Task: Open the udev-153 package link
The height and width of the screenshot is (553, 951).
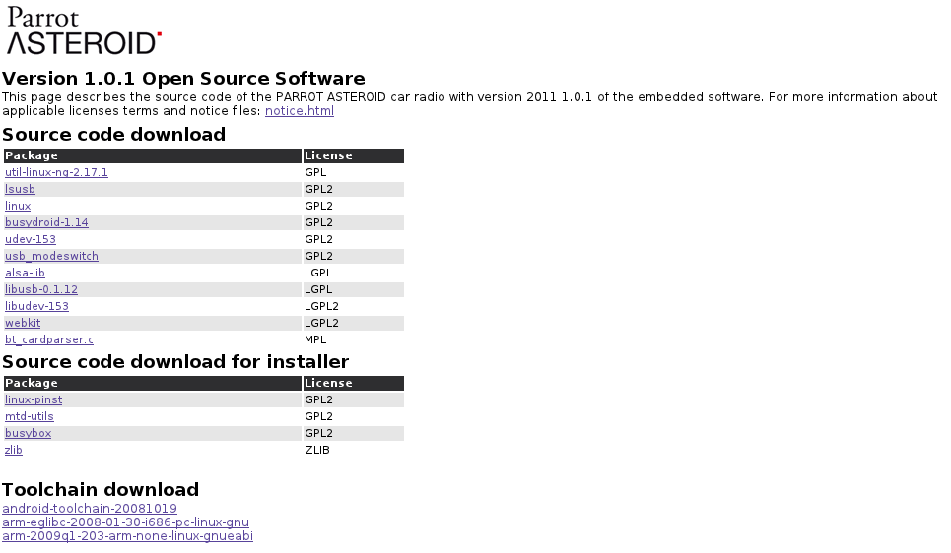Action: pyautogui.click(x=31, y=239)
